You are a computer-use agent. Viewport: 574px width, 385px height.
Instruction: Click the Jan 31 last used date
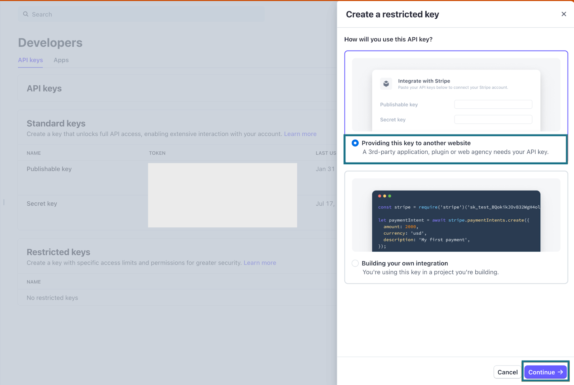325,169
